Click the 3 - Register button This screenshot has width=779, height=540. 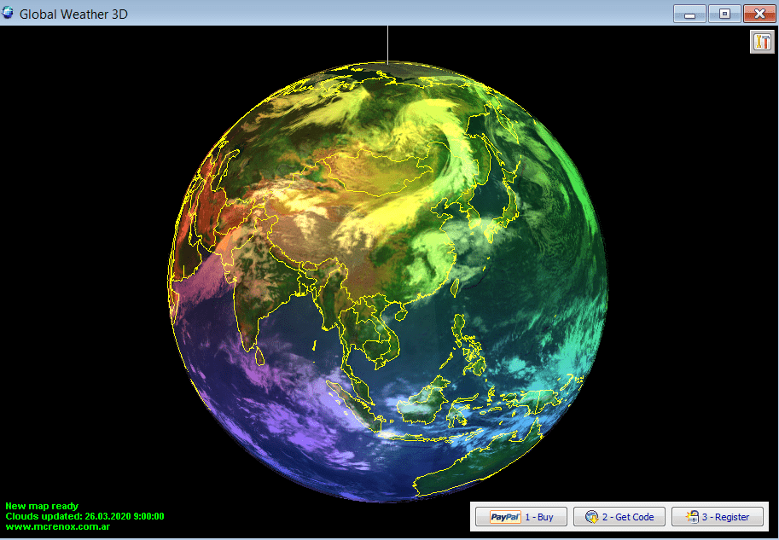pyautogui.click(x=718, y=517)
